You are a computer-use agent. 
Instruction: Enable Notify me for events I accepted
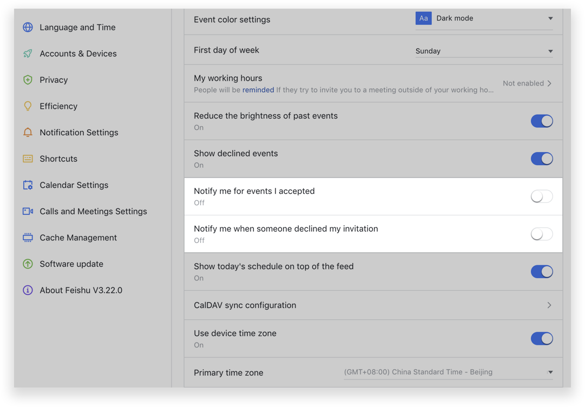(542, 196)
